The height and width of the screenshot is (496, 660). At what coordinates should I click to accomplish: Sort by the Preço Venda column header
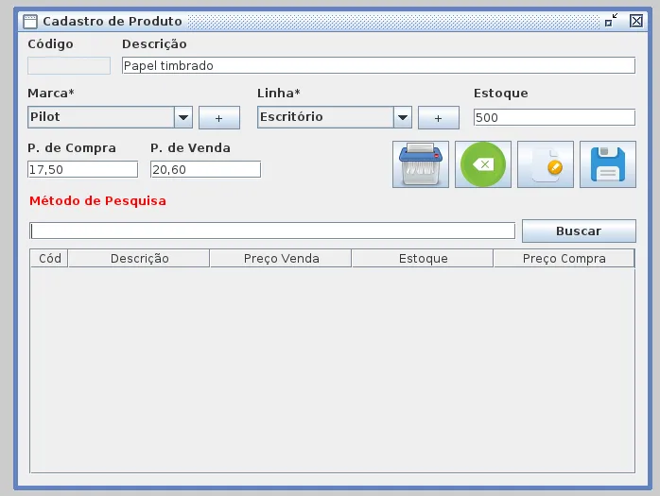pyautogui.click(x=281, y=258)
